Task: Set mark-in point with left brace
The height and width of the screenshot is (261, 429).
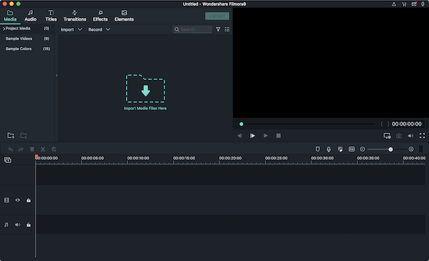Action: (x=381, y=124)
